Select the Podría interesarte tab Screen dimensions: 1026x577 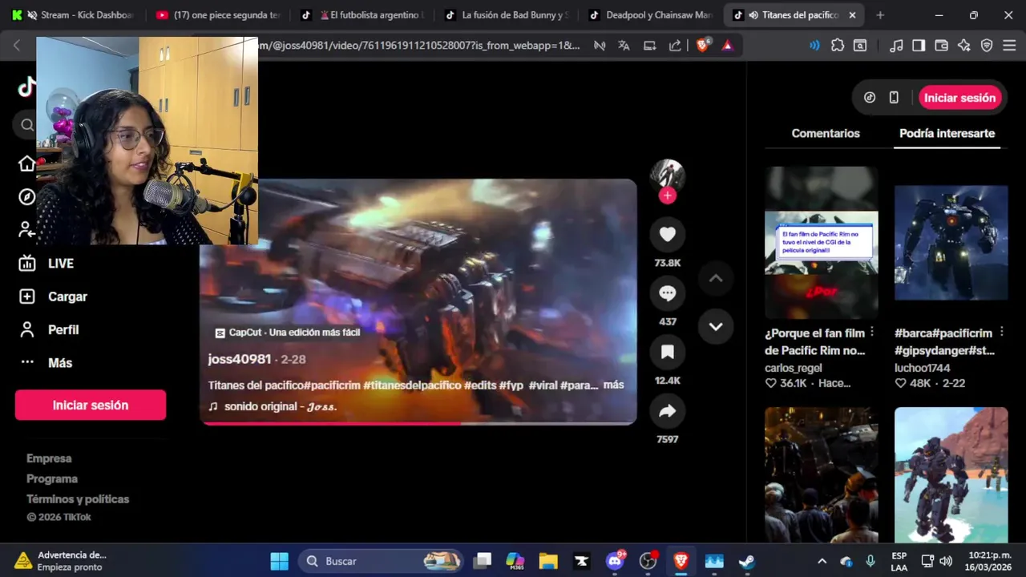pos(947,134)
